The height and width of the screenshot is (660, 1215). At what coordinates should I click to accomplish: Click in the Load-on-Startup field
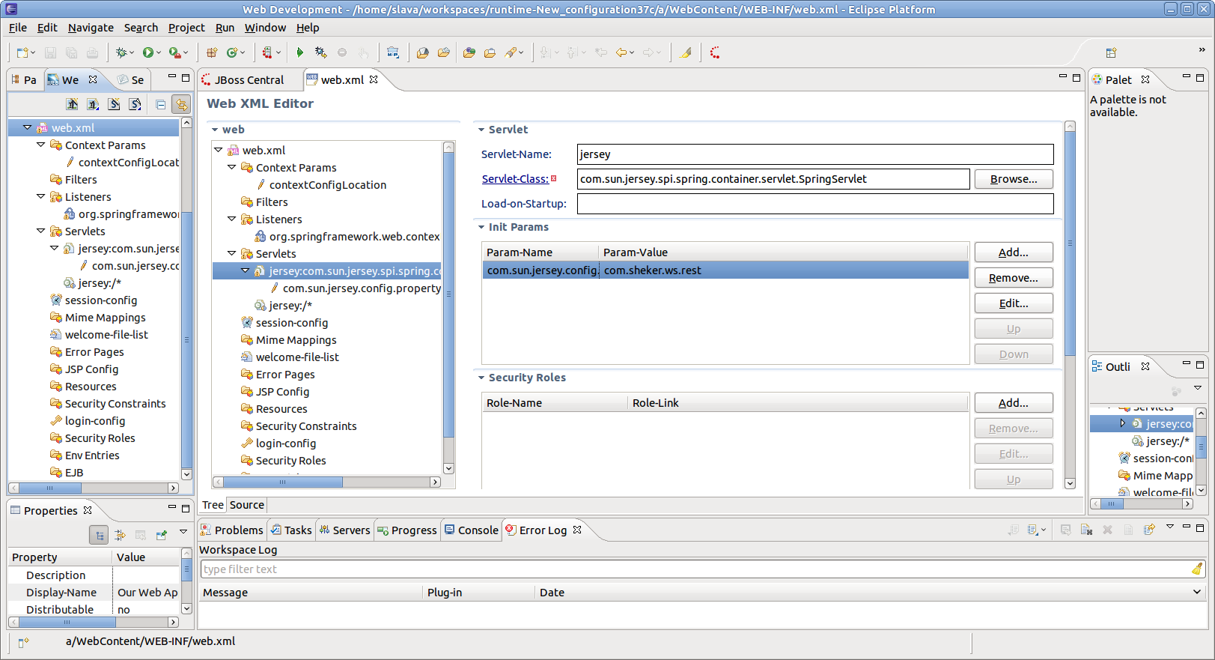814,204
